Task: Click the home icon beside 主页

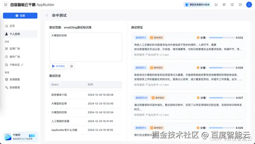Action: [7, 26]
